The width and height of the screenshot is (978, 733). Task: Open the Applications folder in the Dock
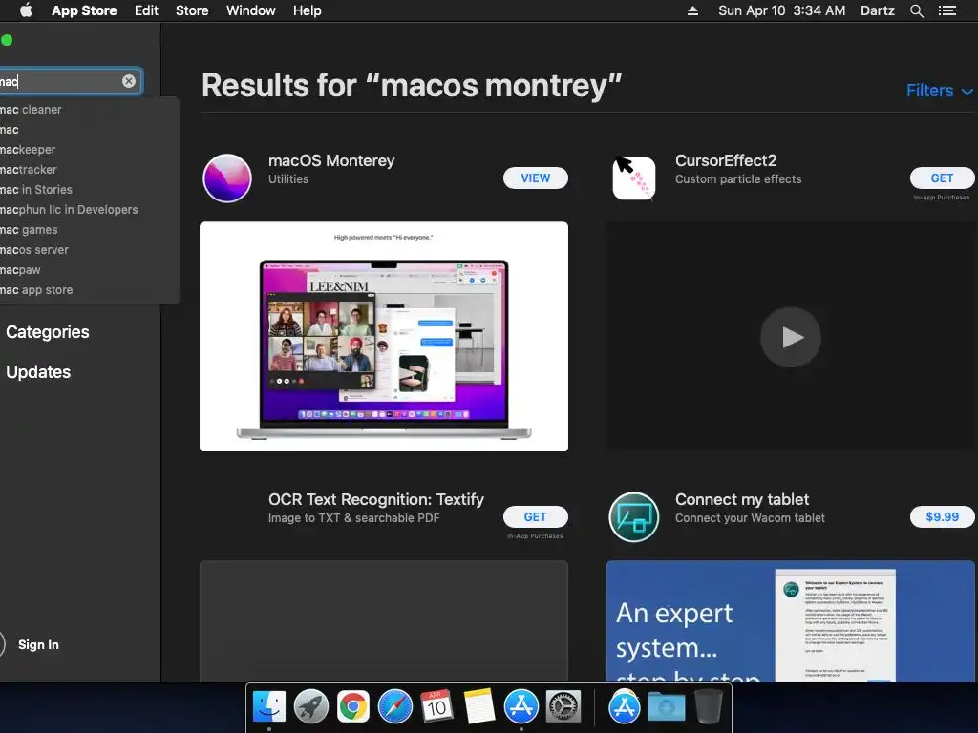click(x=625, y=707)
